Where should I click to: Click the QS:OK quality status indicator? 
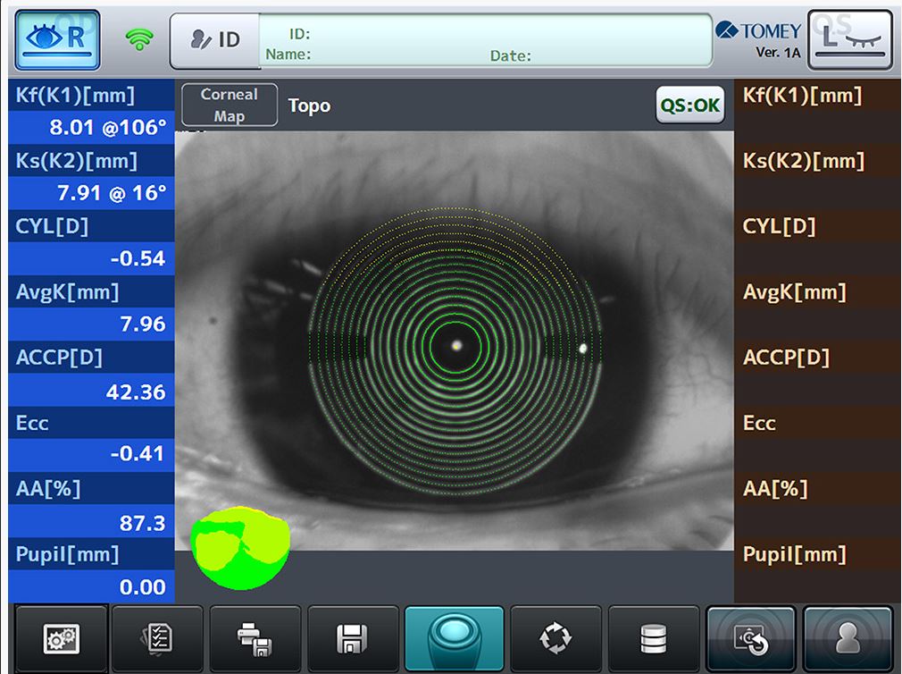[x=689, y=105]
